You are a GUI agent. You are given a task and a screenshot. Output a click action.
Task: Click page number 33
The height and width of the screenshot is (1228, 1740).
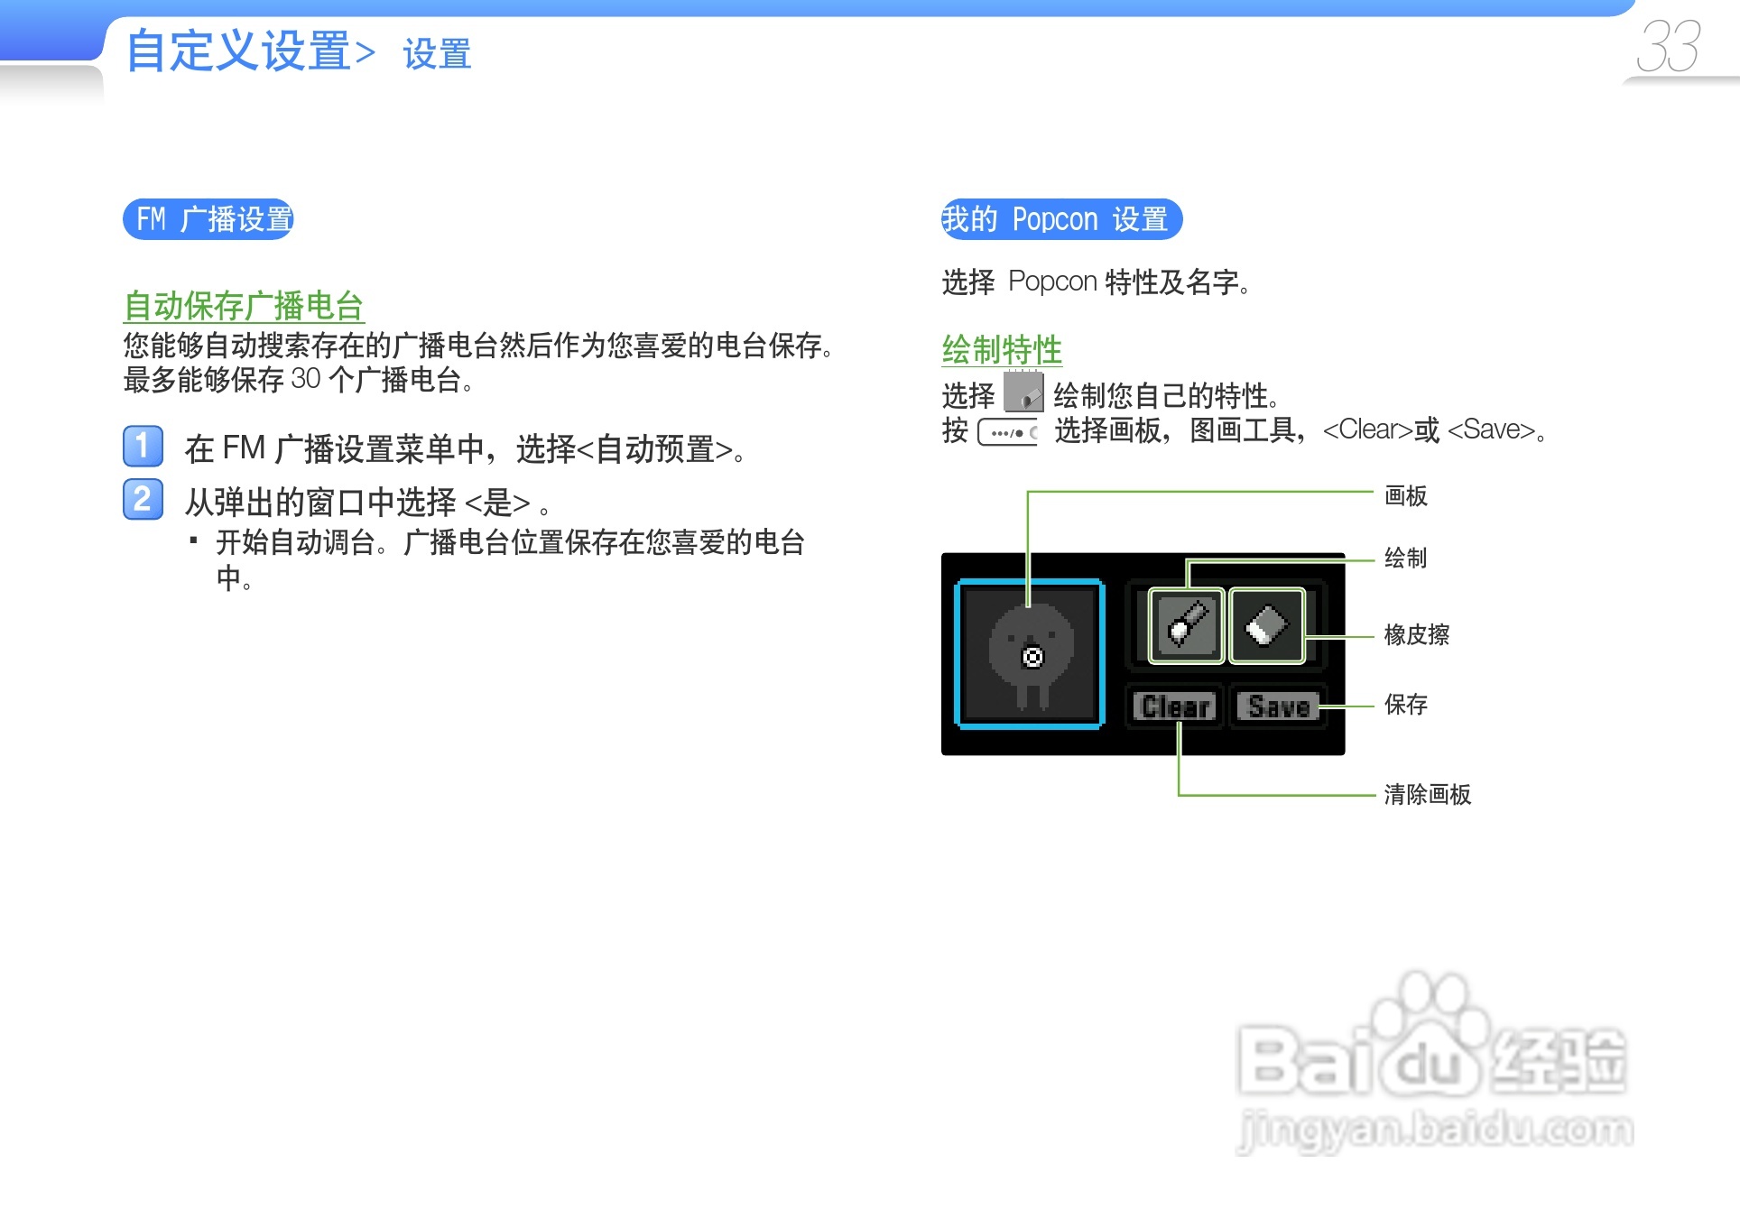pos(1668,47)
